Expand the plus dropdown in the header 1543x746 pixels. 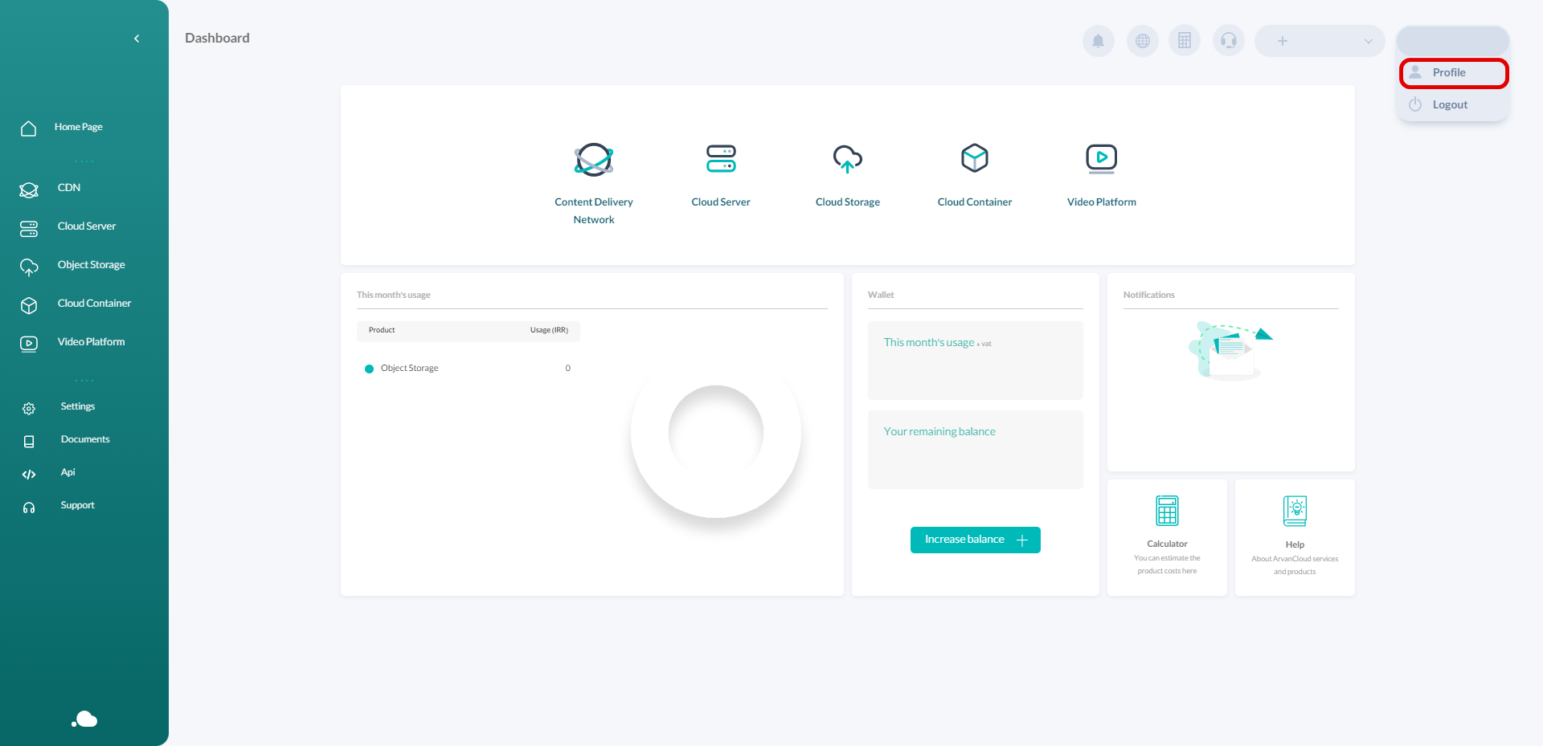[x=1320, y=41]
